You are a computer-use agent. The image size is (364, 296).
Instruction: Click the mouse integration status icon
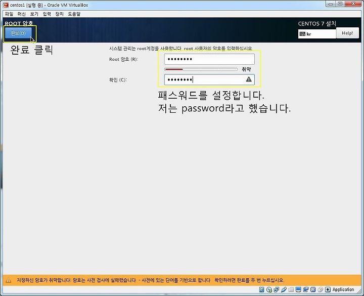click(x=321, y=289)
